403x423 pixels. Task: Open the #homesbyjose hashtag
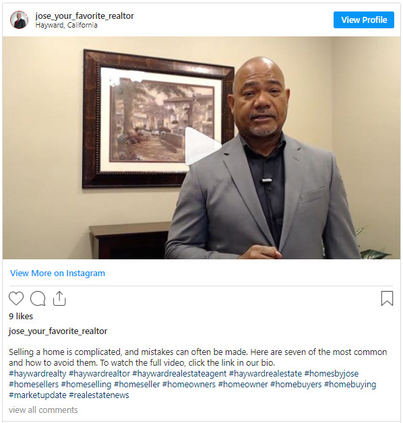coord(332,374)
